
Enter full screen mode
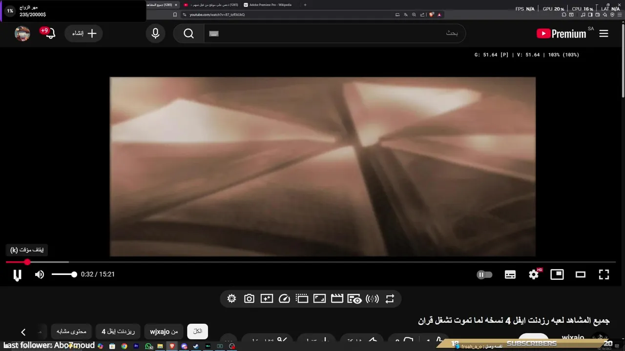[x=604, y=274]
